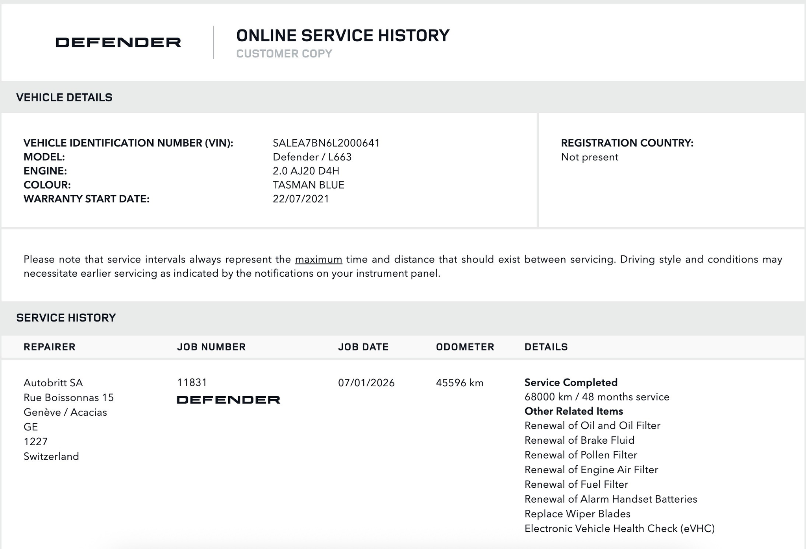The width and height of the screenshot is (806, 549).
Task: Click the underlined word maximum
Action: [x=318, y=259]
